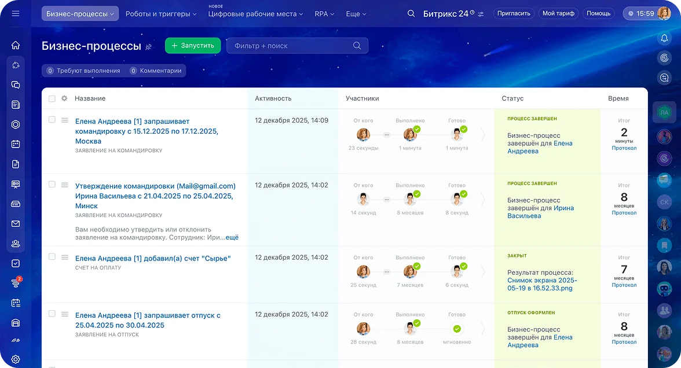
Task: Open notifications bell icon
Action: click(664, 38)
